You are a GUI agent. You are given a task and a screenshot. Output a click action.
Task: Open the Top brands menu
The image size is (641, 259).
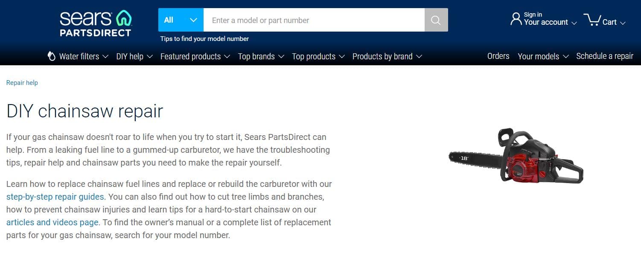pyautogui.click(x=261, y=56)
